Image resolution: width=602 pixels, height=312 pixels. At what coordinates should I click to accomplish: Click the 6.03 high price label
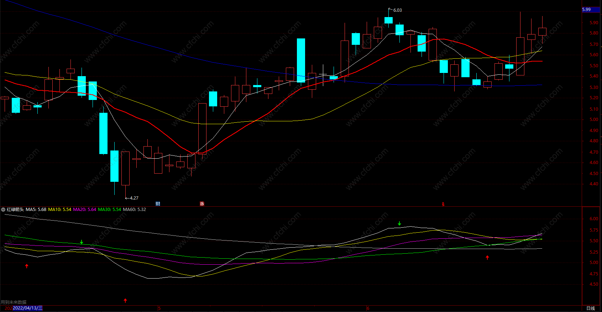(x=397, y=10)
